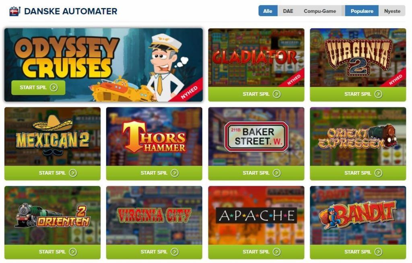Viewport: 412px width, 263px height.
Task: Start the Orient Expressen game
Action: click(358, 173)
